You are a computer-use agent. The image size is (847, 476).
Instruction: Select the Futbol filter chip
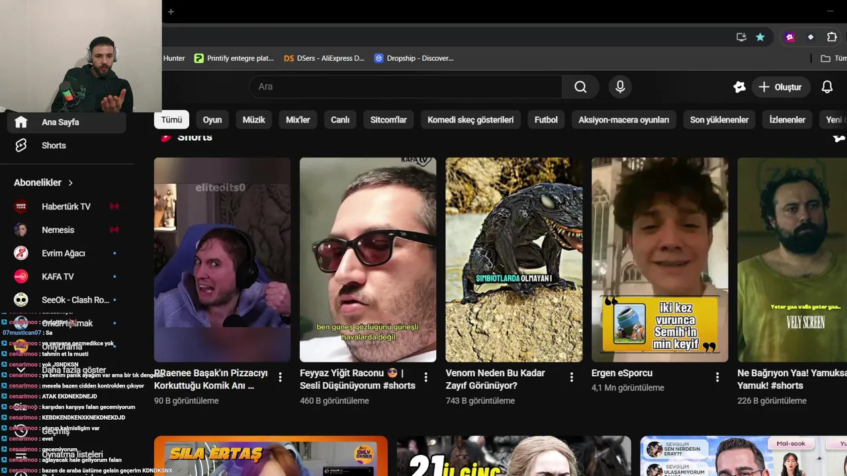coord(546,120)
